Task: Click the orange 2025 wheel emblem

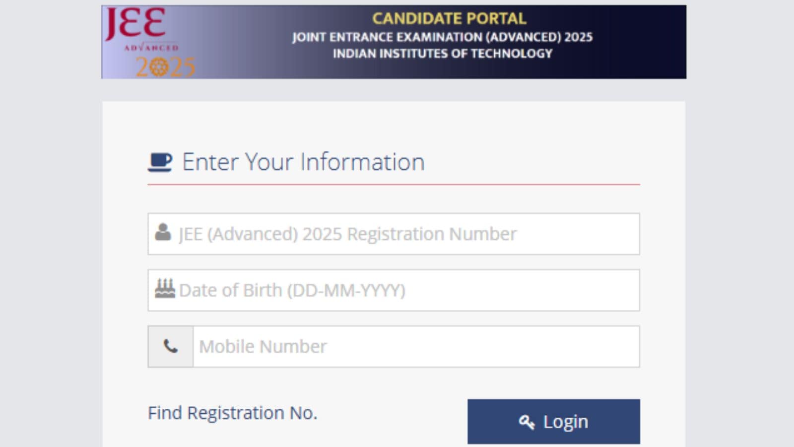Action: point(160,67)
